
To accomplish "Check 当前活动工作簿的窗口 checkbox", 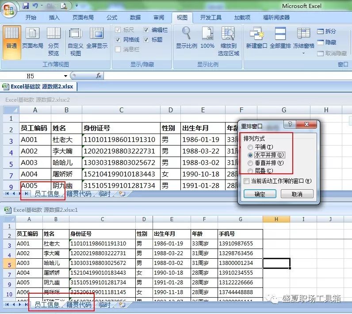I will point(246,181).
